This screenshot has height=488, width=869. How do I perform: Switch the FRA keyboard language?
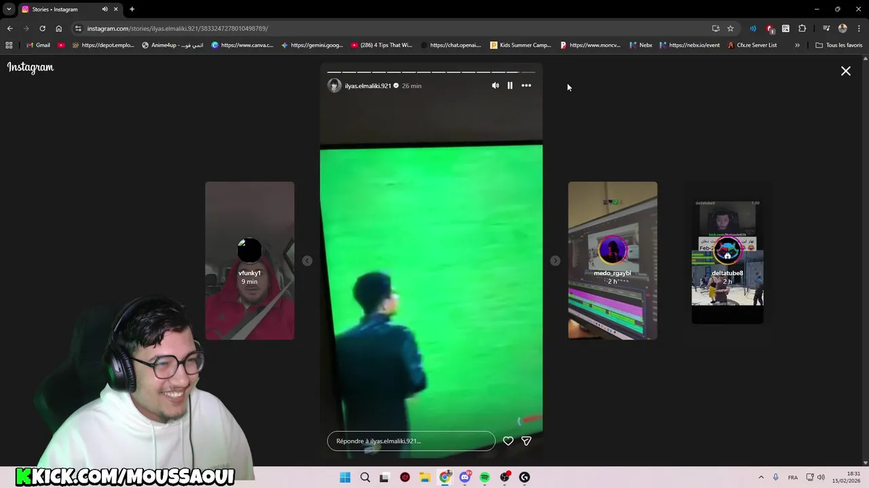tap(793, 478)
